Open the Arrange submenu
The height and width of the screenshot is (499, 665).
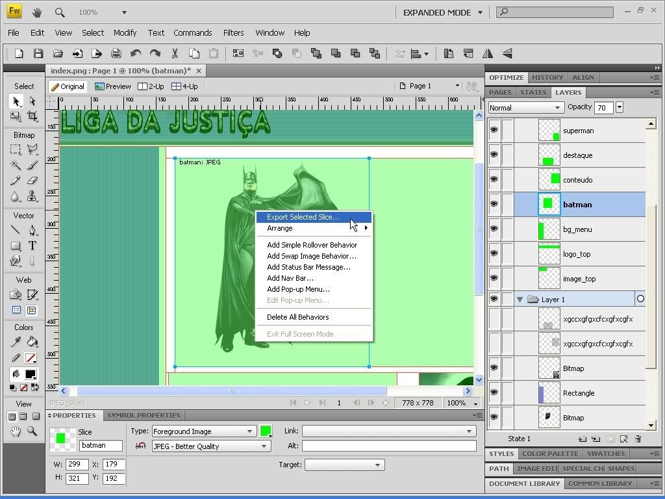coord(314,228)
